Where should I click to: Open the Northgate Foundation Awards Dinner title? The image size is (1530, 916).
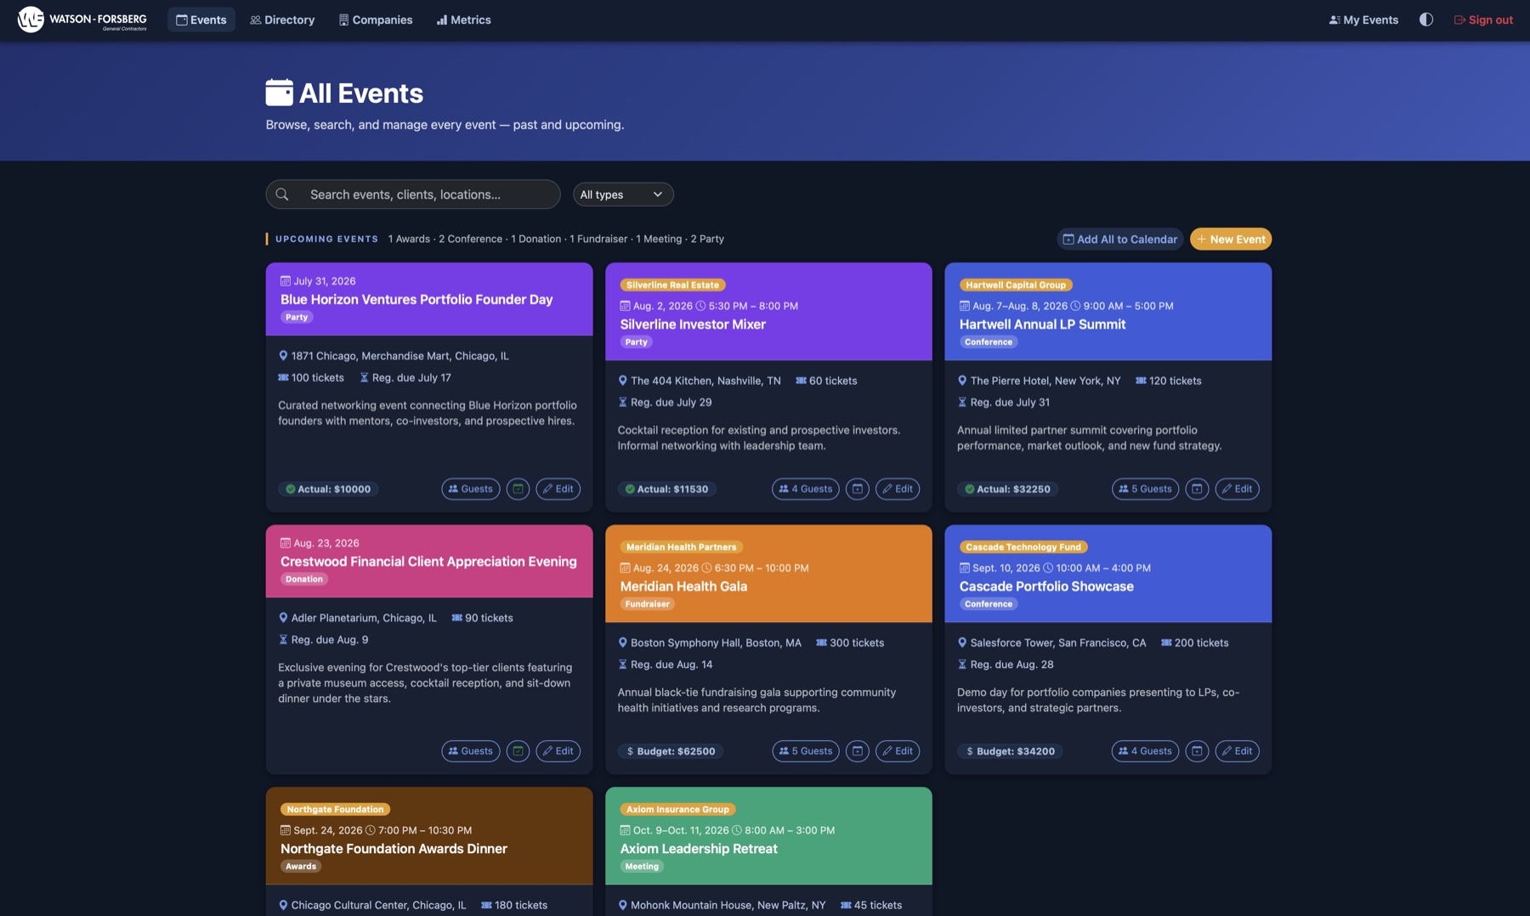(x=394, y=849)
